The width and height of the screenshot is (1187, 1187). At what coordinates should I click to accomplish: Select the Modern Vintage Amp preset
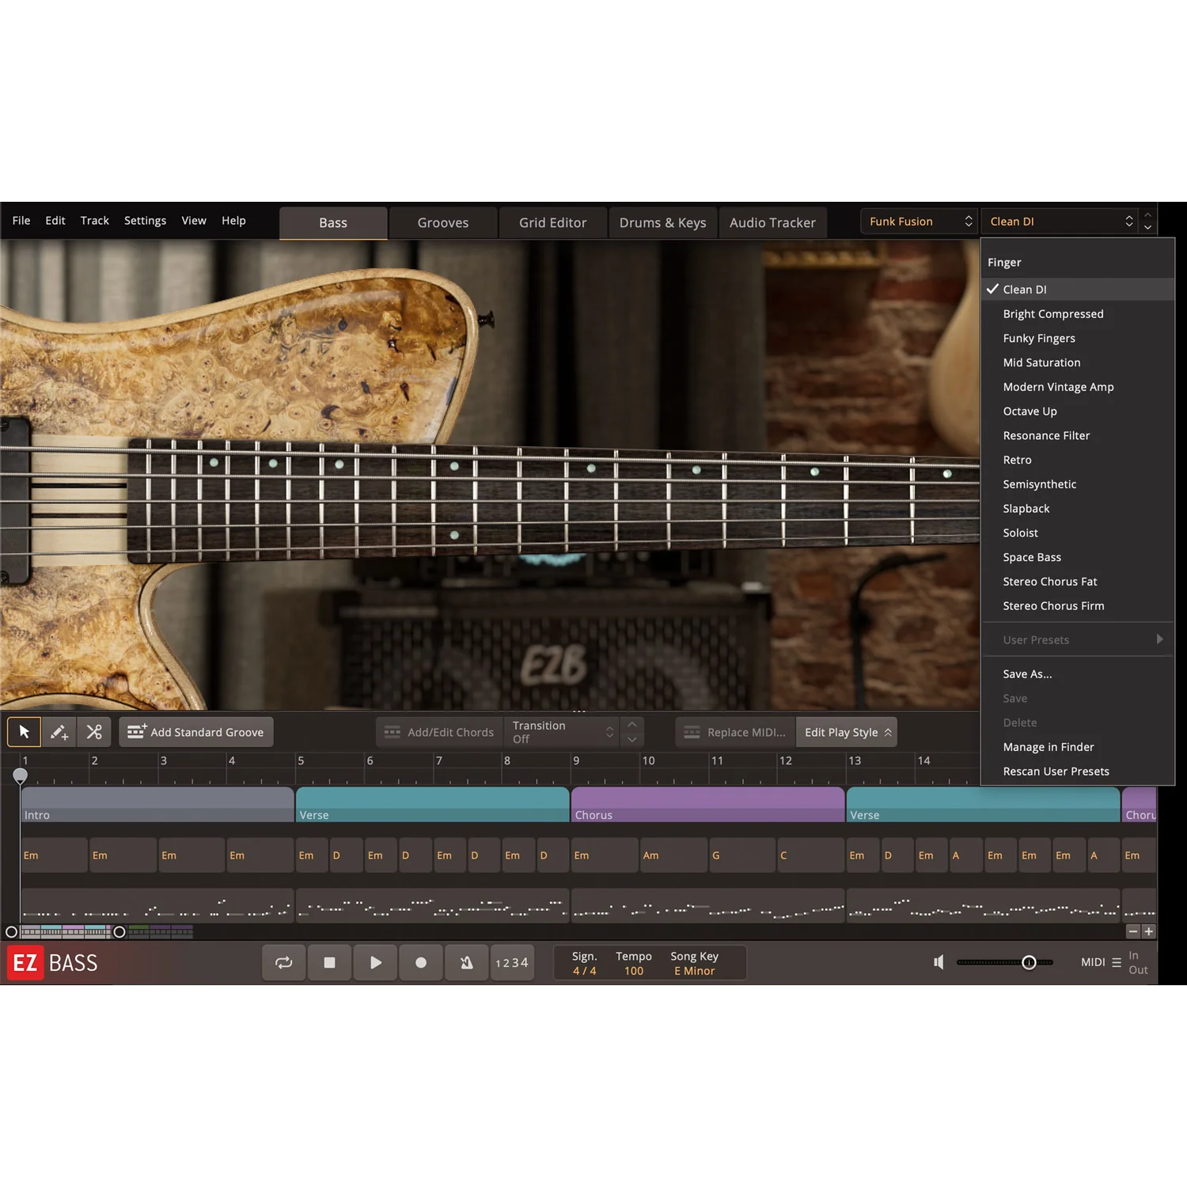(x=1076, y=387)
